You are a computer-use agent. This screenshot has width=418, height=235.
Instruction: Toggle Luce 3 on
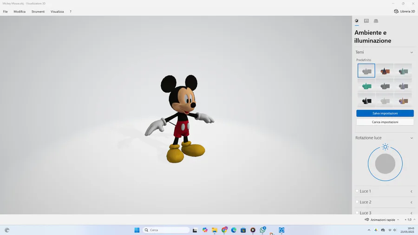tap(357, 212)
